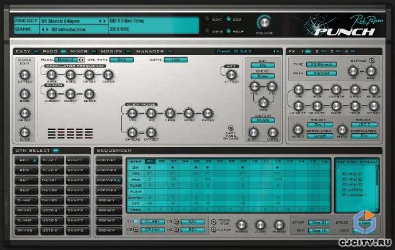Enable the Latch radio button
Viewport: 395px width, 250px height.
(215, 230)
